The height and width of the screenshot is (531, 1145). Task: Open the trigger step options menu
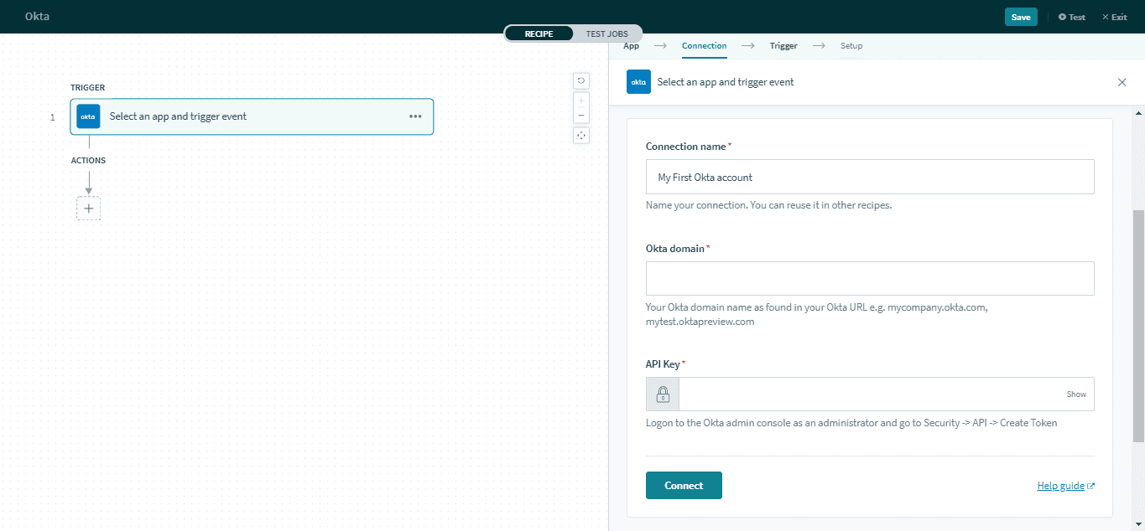[414, 116]
